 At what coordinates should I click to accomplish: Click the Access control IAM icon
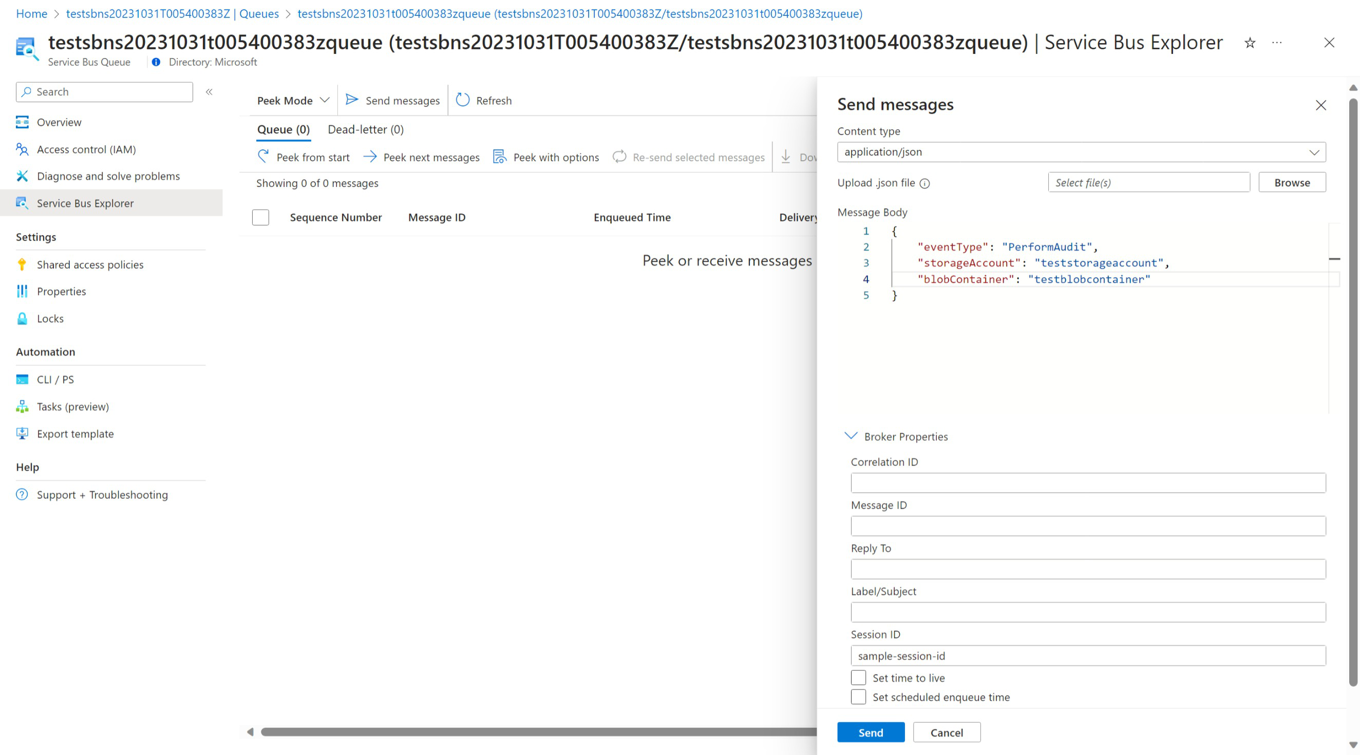[x=22, y=149]
